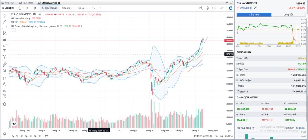Select the 10 phiên option in NN mua ròng
Viewport: 308px width, 140px height.
click(300, 128)
